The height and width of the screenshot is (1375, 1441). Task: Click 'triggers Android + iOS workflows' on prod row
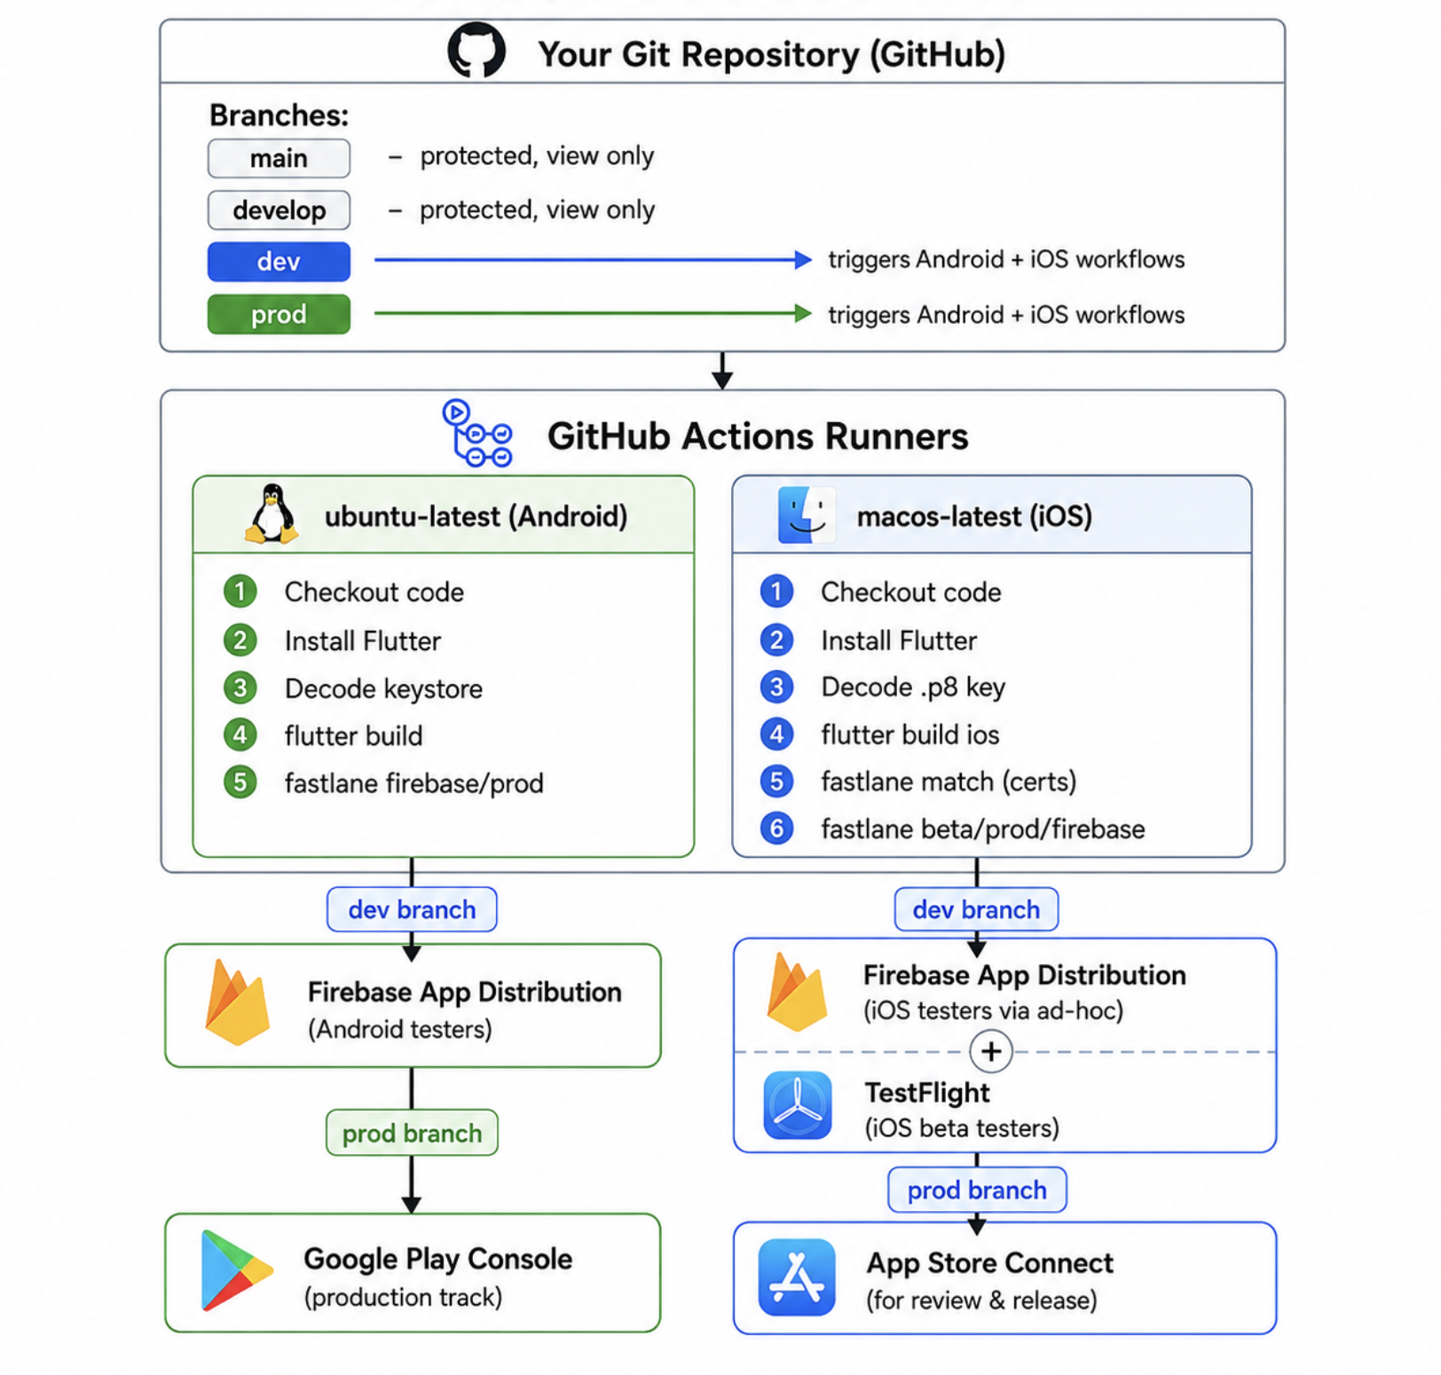tap(1006, 314)
